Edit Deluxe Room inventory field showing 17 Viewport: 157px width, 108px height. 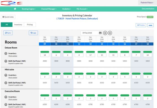90,55
